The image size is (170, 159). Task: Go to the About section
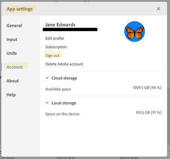click(x=13, y=81)
